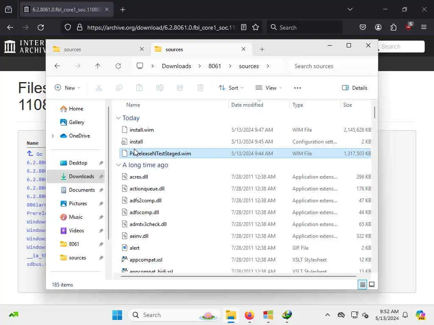This screenshot has width=434, height=325.
Task: Open pinned 8061 folder in sidebar
Action: point(74,244)
